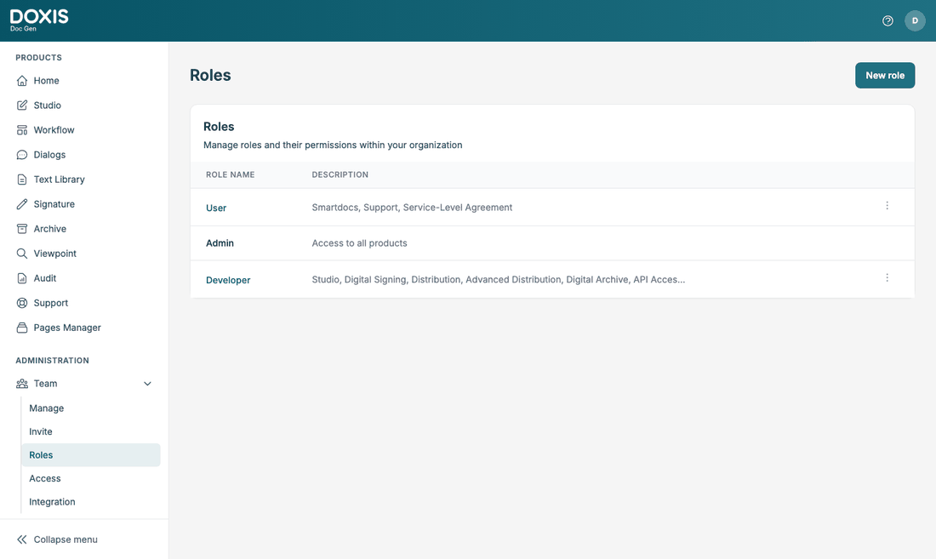This screenshot has width=936, height=559.
Task: Open the user avatar menu D
Action: pos(915,21)
